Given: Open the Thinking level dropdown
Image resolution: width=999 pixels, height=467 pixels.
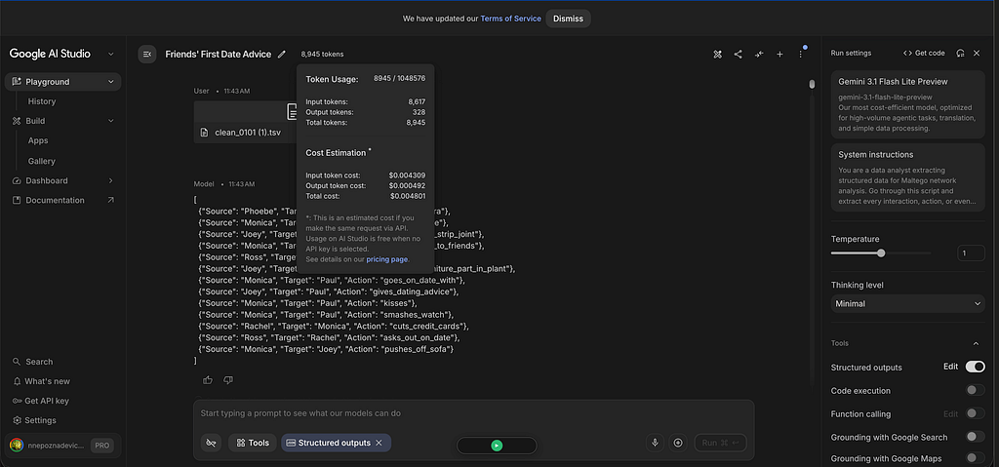Looking at the screenshot, I should (908, 304).
